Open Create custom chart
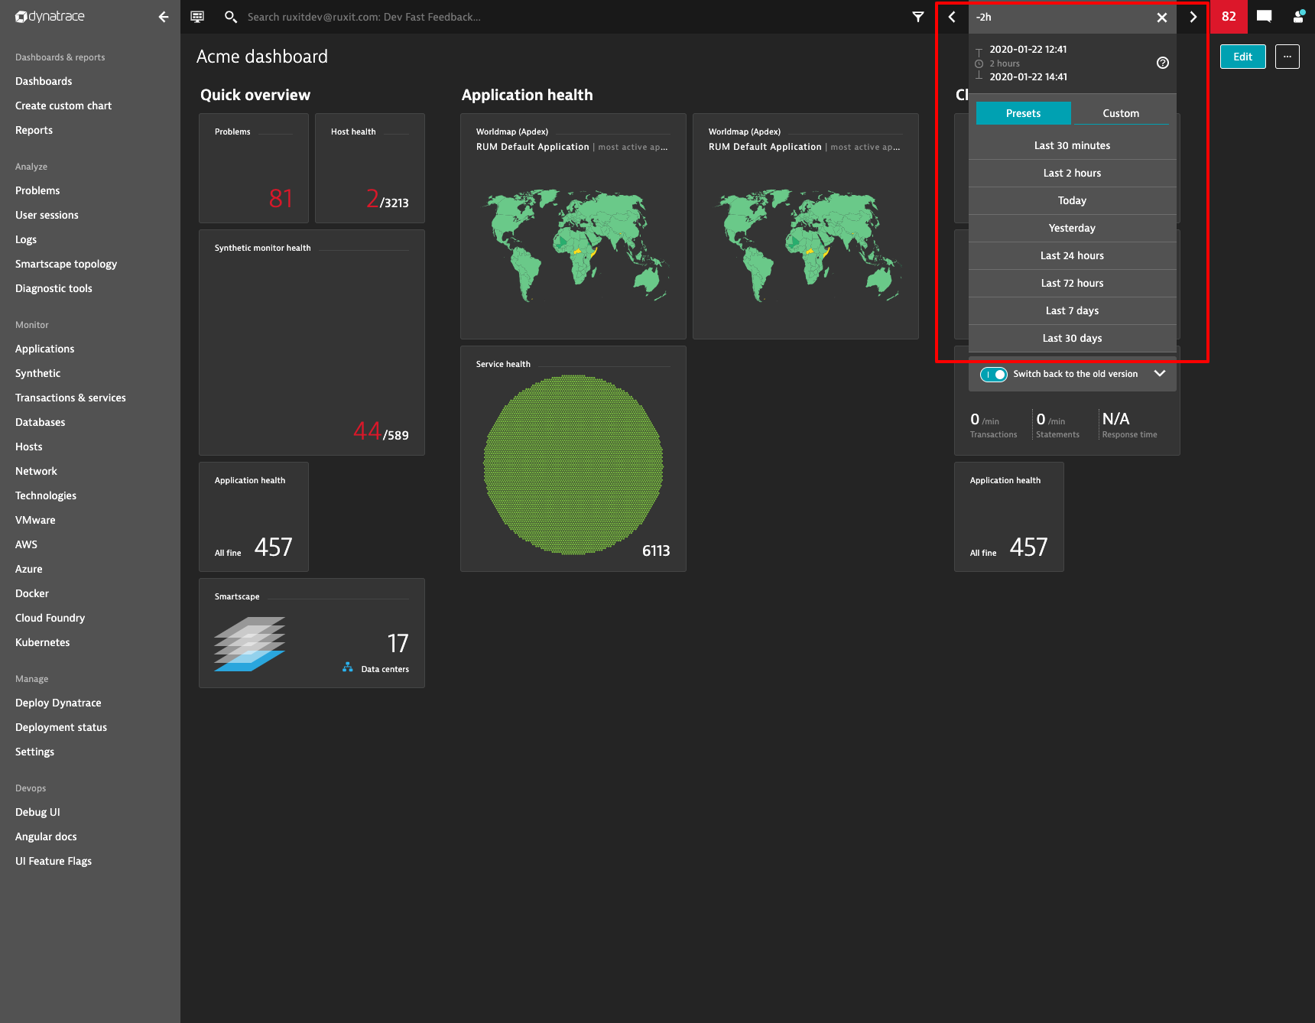 point(63,106)
